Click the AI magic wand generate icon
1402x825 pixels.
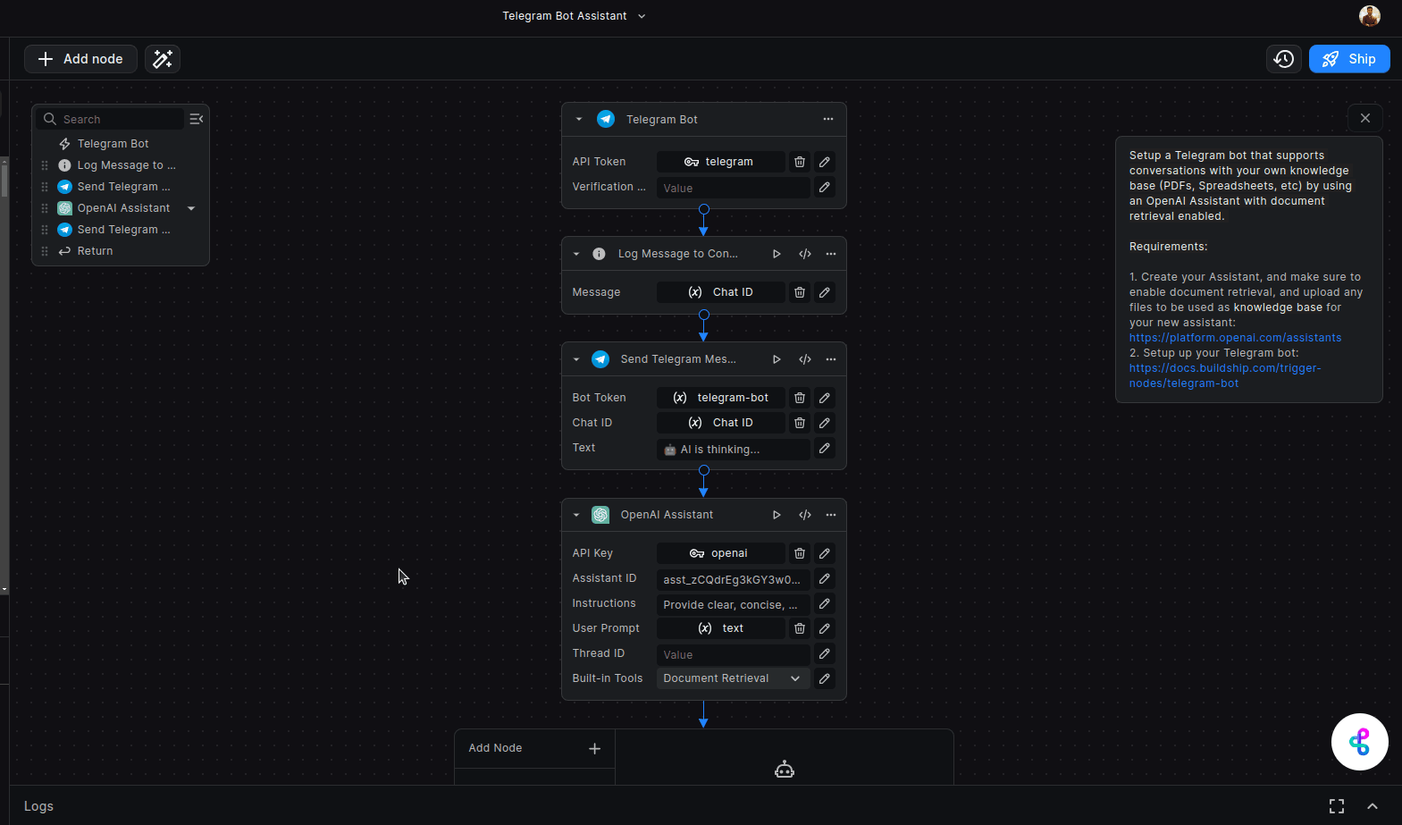click(163, 59)
